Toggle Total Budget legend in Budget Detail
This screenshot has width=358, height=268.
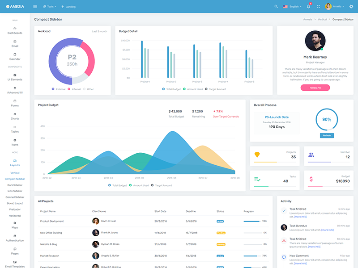tap(173, 89)
